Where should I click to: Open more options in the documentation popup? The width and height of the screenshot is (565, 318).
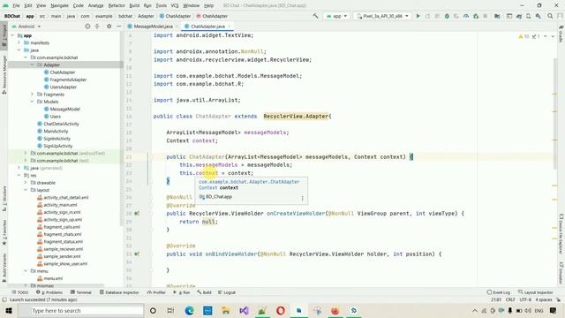(302, 198)
